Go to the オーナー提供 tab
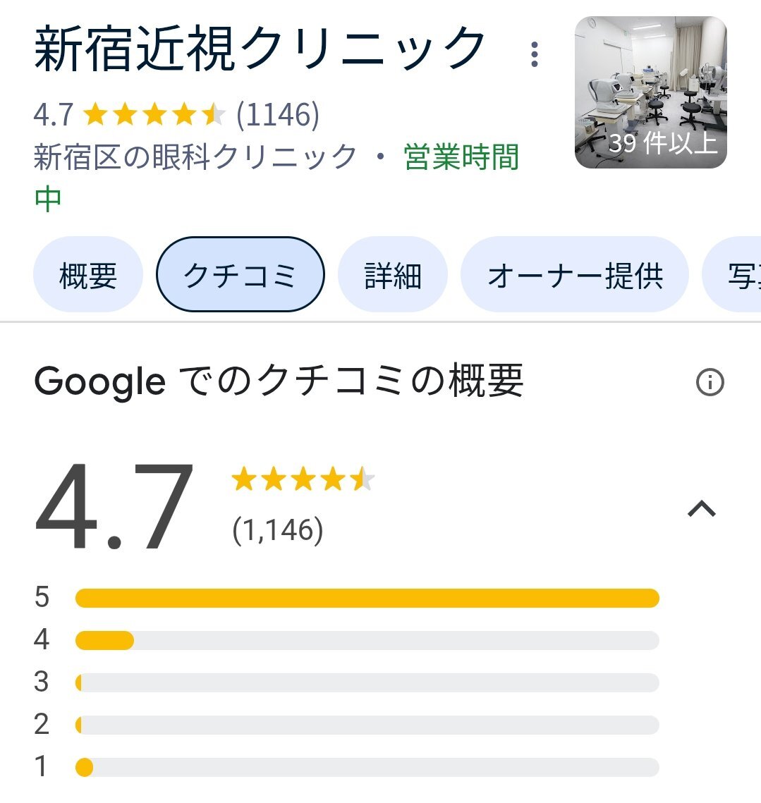This screenshot has width=761, height=803. [x=575, y=274]
